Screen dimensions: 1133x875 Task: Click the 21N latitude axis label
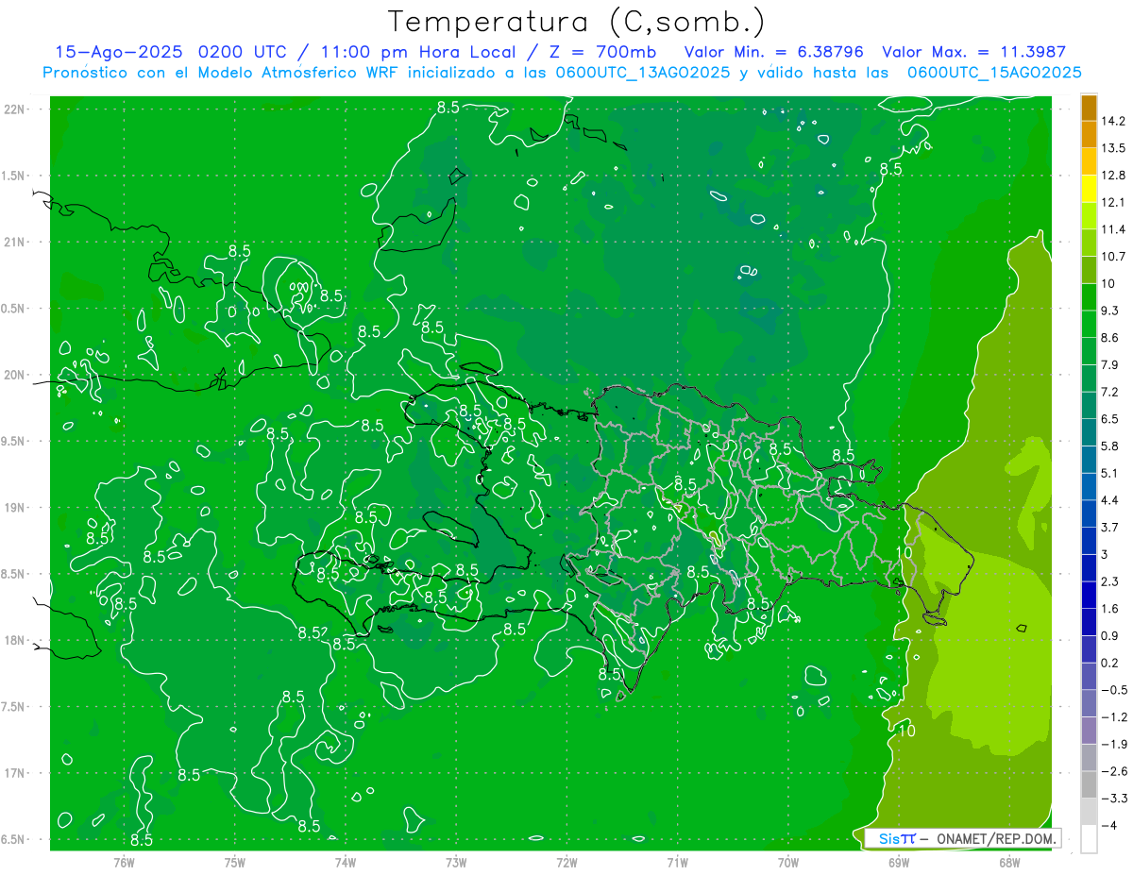coord(14,242)
